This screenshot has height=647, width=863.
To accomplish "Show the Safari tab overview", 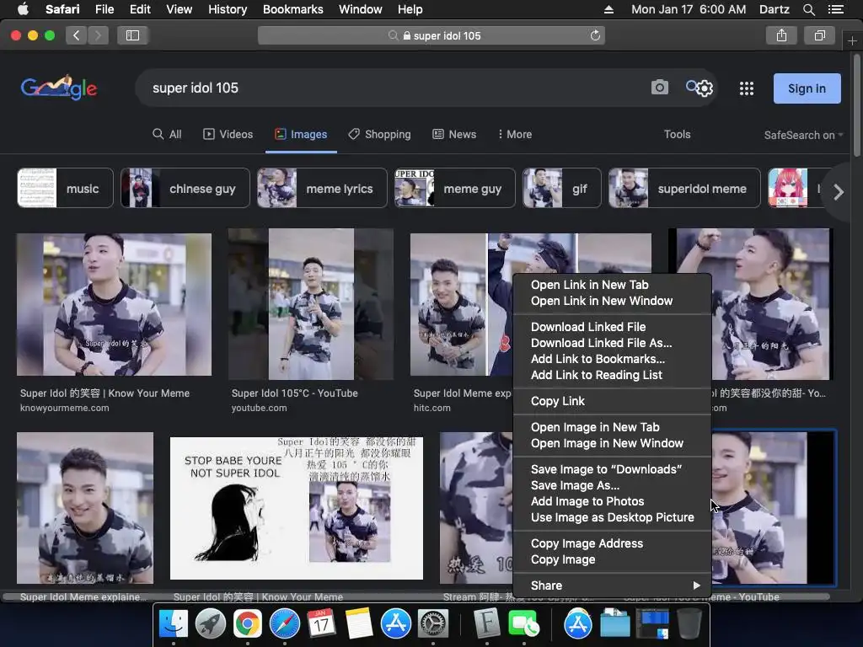I will point(819,35).
